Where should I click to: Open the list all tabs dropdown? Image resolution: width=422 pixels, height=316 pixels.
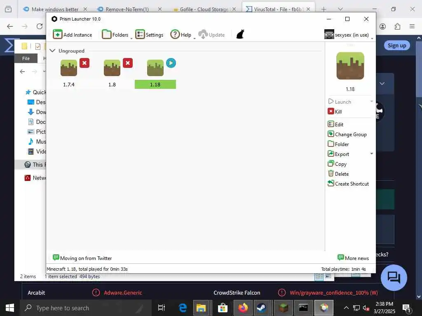tap(340, 9)
